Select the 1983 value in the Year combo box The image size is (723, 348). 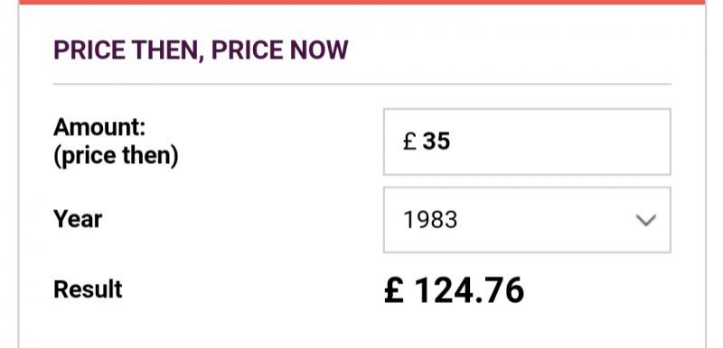[x=430, y=220]
